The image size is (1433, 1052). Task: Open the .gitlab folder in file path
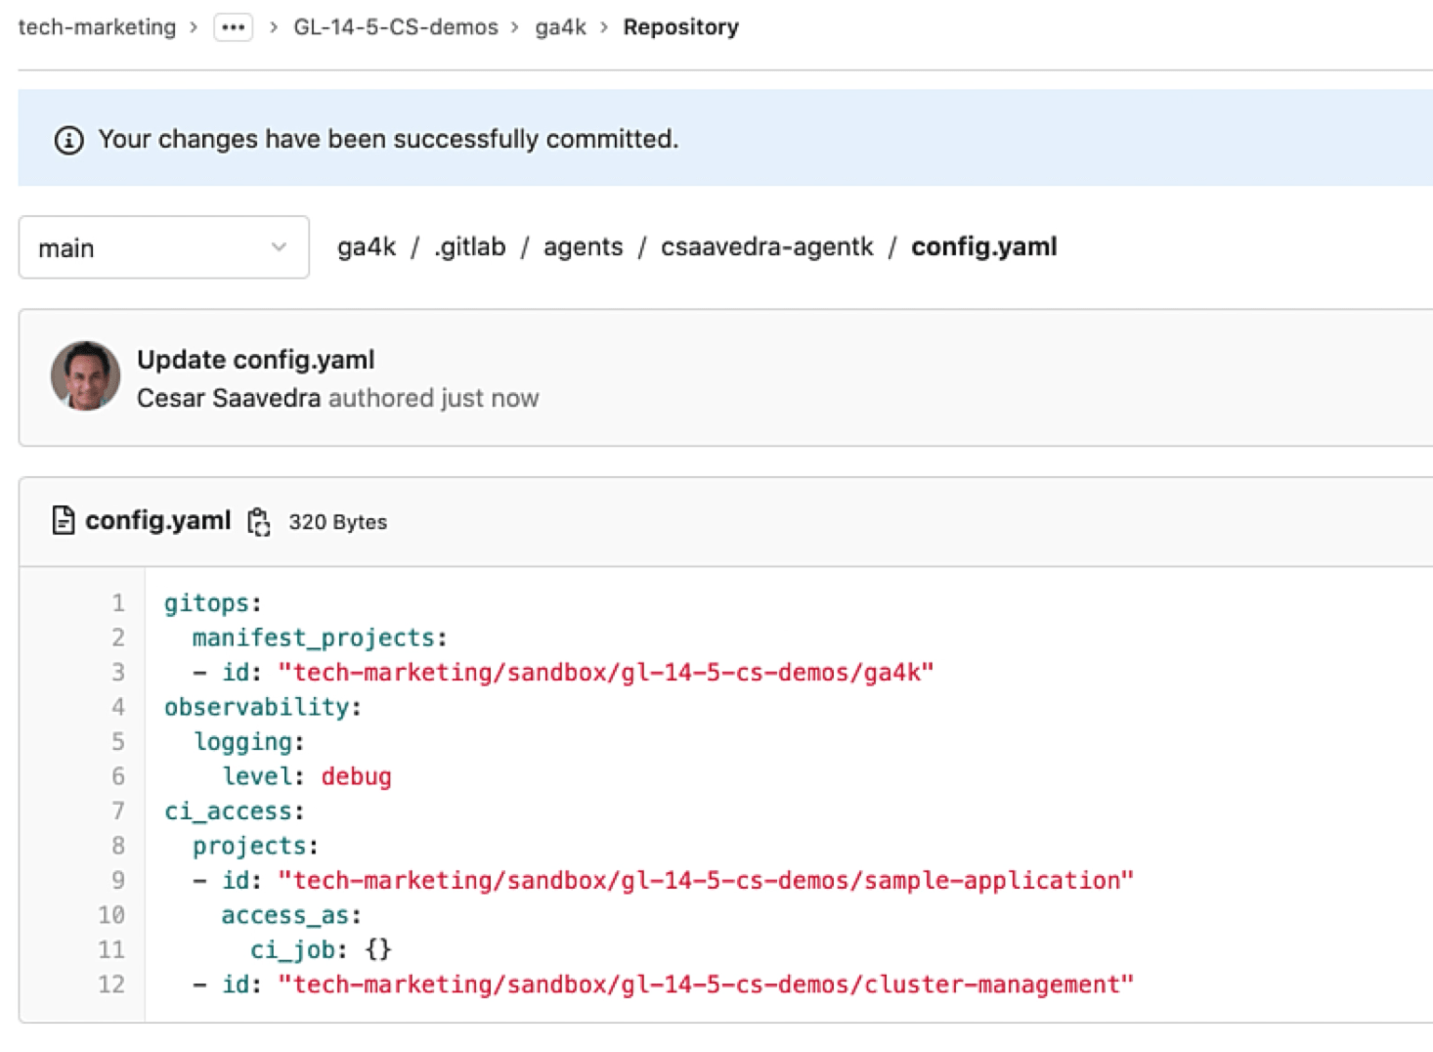470,247
